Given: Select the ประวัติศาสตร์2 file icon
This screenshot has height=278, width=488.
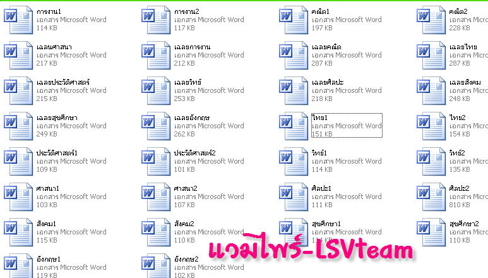Looking at the screenshot, I should pyautogui.click(x=155, y=162).
